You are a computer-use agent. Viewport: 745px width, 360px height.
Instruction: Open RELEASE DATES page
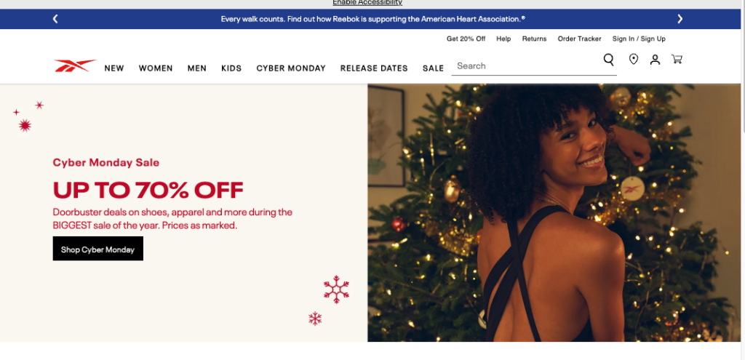coord(374,68)
